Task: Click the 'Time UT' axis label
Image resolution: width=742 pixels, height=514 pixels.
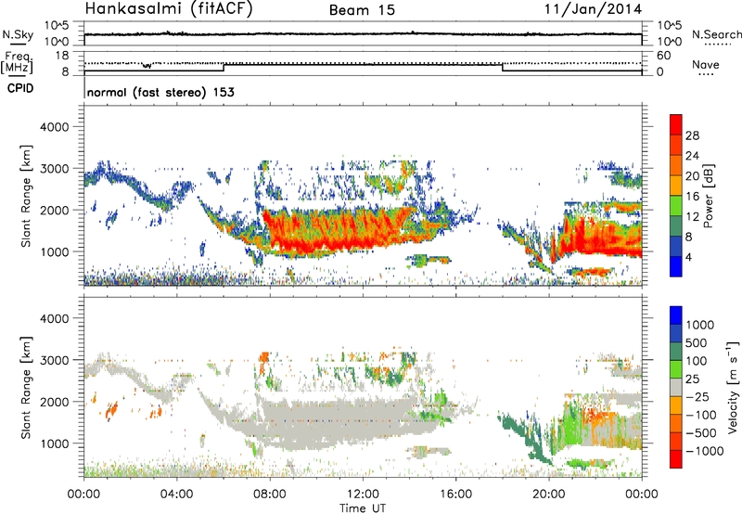Action: (x=363, y=508)
